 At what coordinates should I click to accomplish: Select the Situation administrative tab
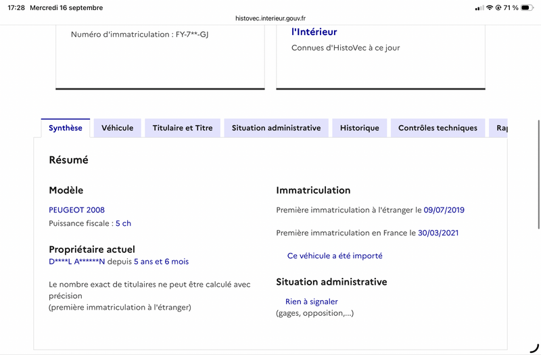(276, 128)
